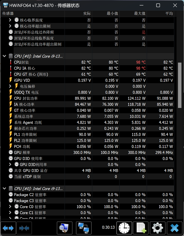Select the GT 核心功率 row label

(24, 110)
